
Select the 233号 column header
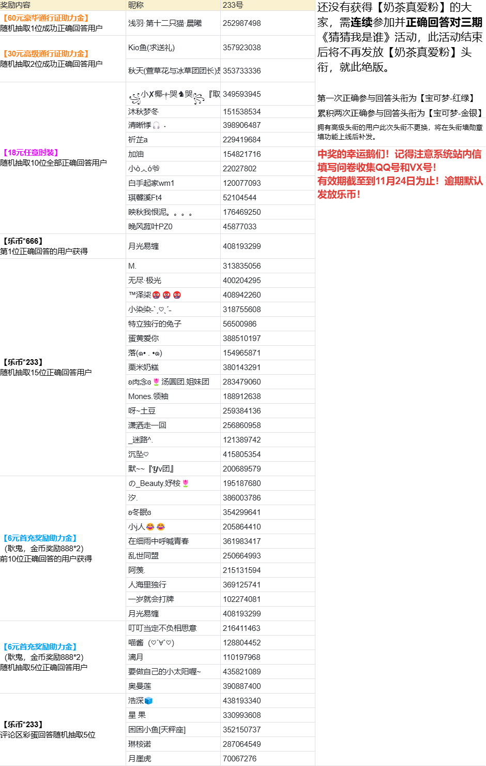[x=233, y=5]
